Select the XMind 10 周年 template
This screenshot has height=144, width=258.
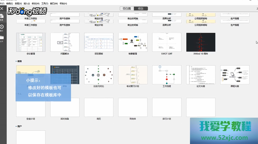(x=201, y=42)
